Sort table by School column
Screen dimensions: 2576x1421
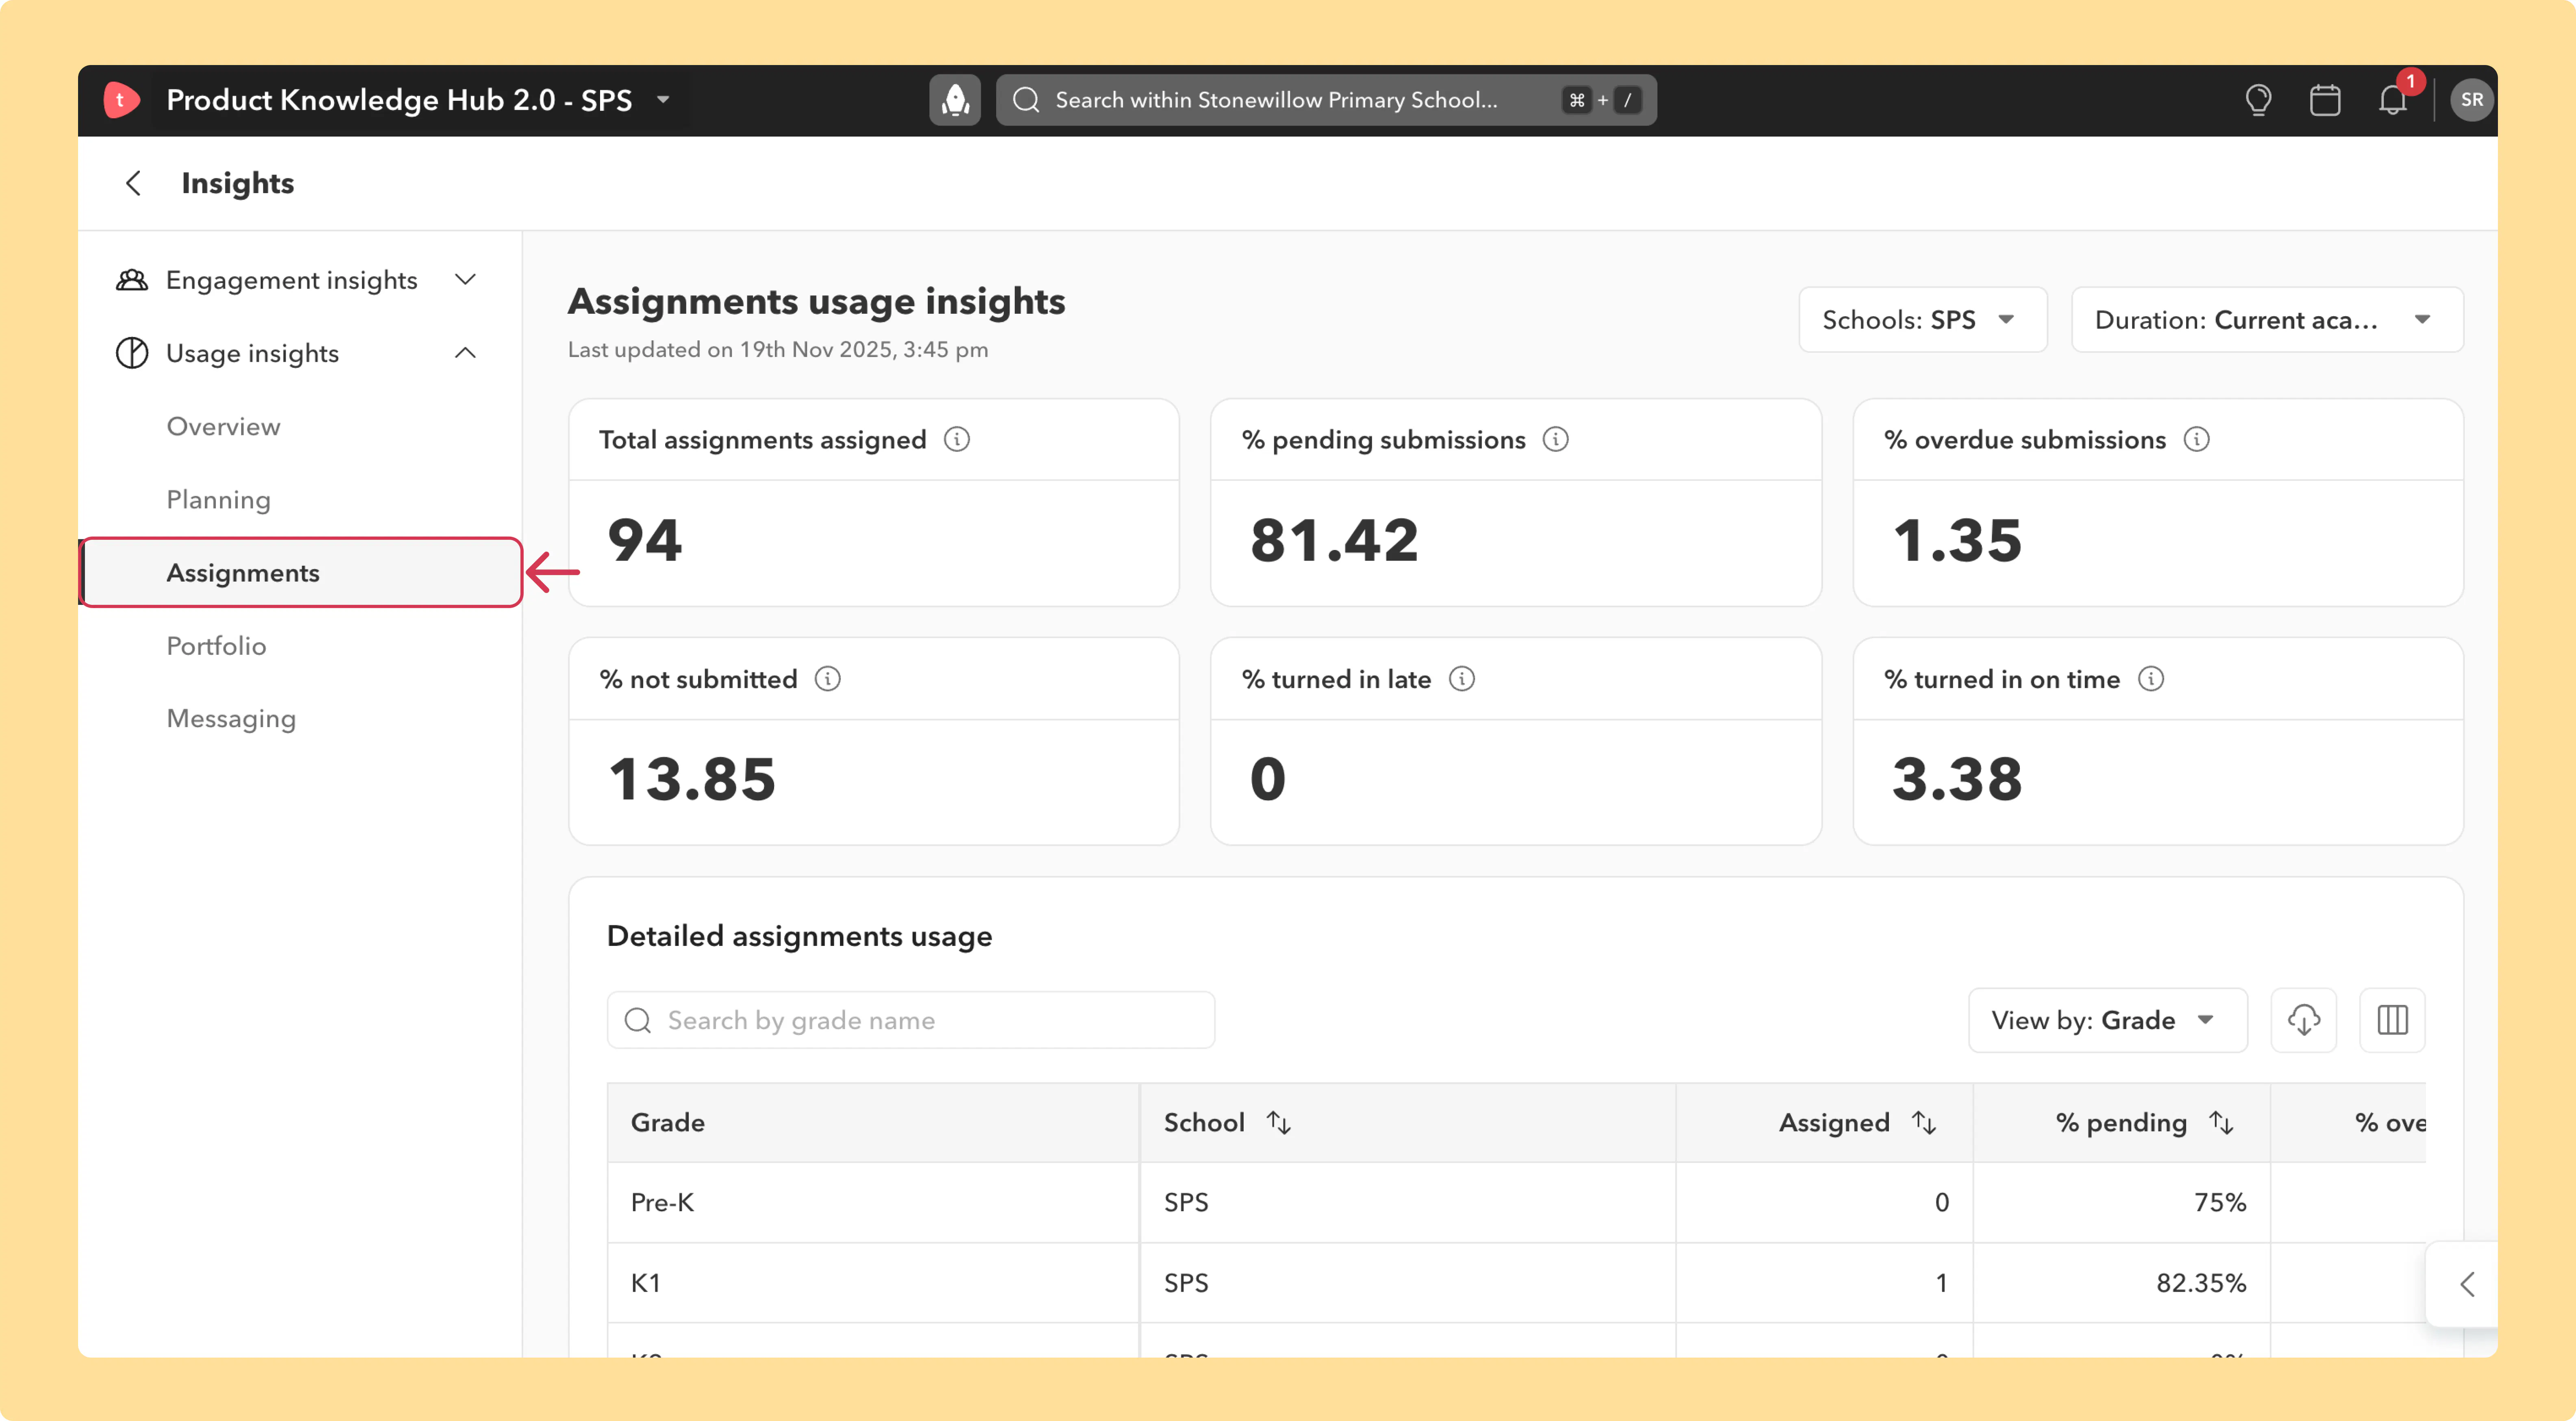coord(1279,1123)
